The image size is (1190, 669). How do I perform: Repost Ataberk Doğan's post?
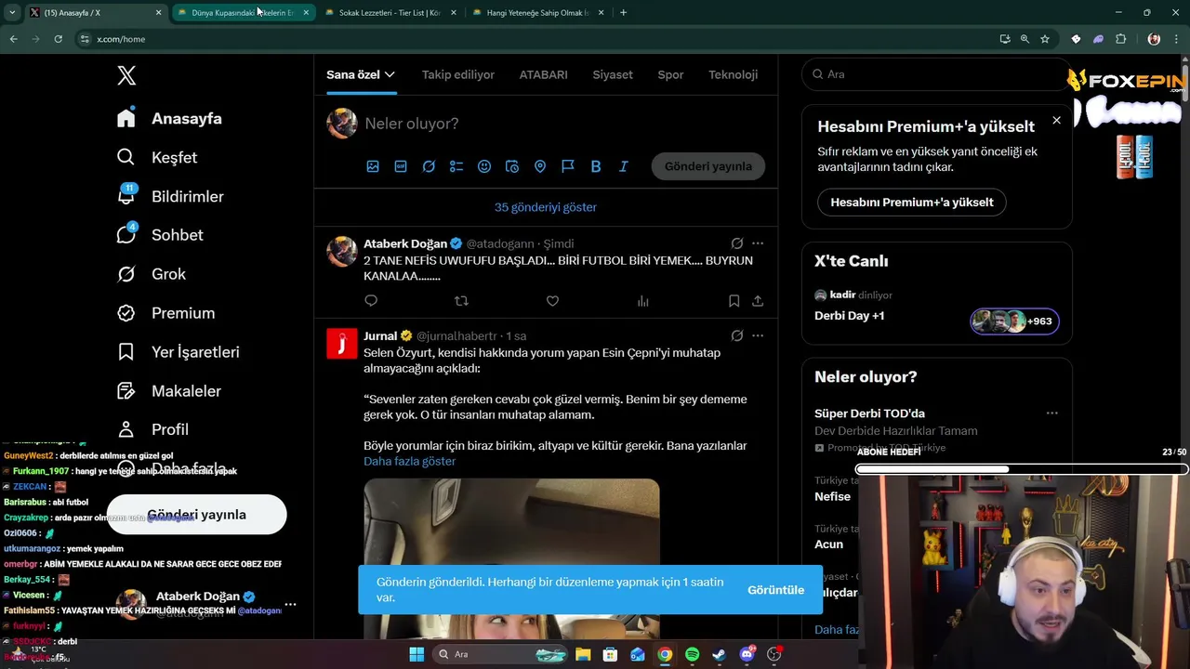(461, 301)
